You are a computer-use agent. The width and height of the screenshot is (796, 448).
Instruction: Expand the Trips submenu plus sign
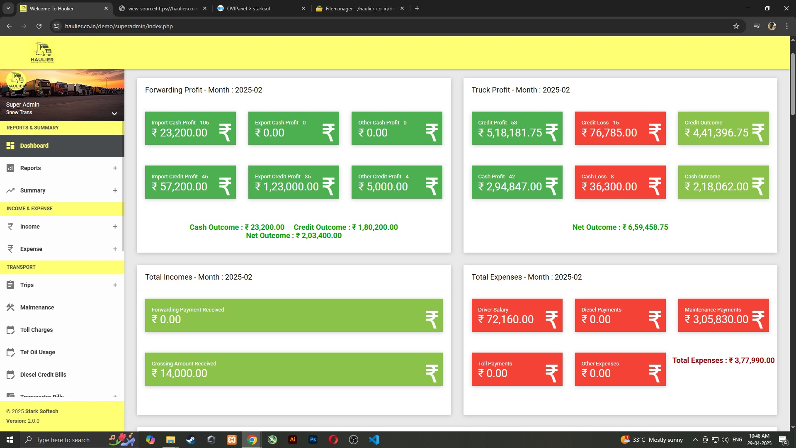click(x=115, y=285)
